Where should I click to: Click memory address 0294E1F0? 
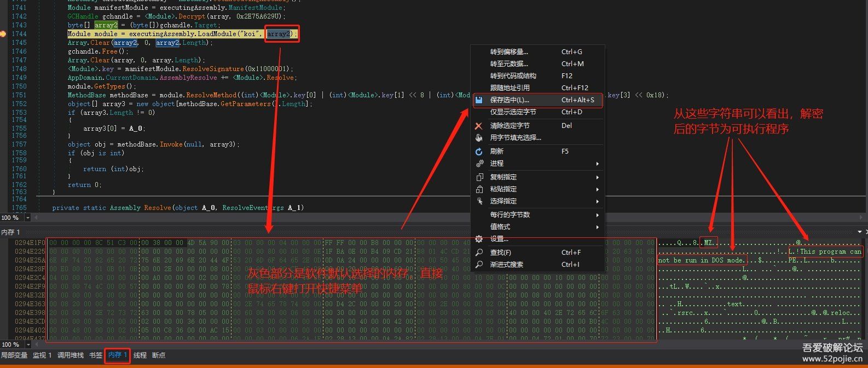pyautogui.click(x=30, y=242)
